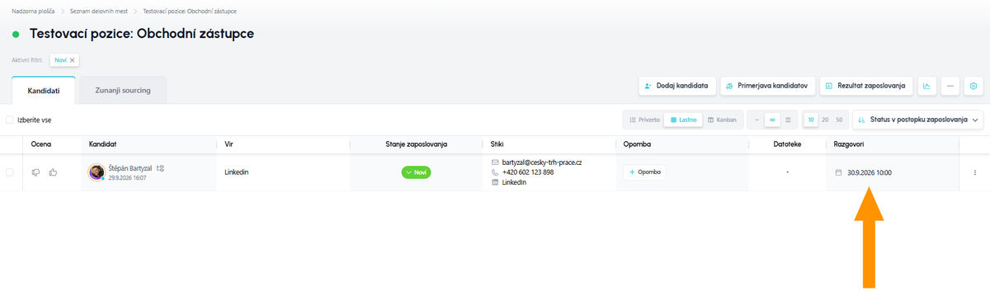990x306 pixels.
Task: Click the Ocena column header
Action: (x=40, y=144)
